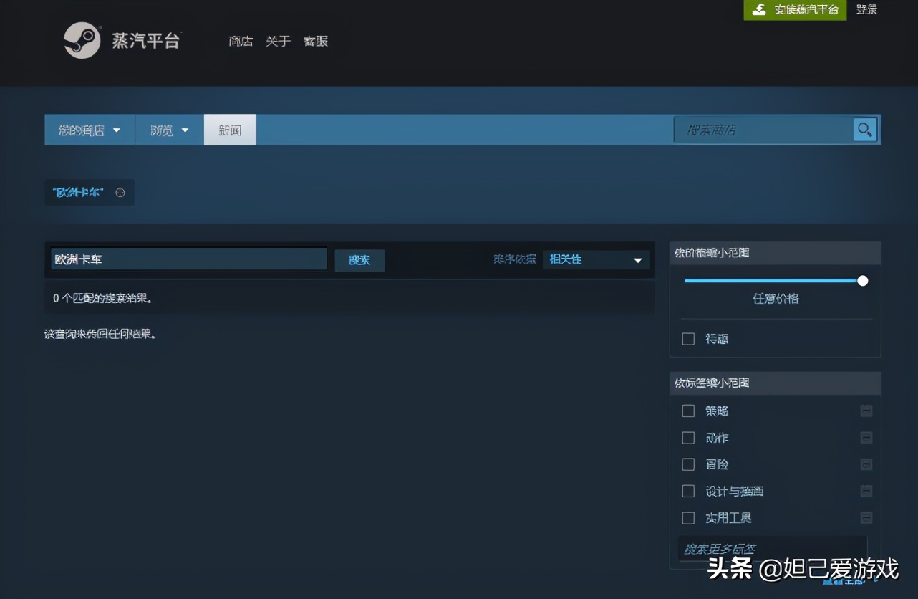Click the download icon on 安装蒸汽平台

tap(759, 10)
